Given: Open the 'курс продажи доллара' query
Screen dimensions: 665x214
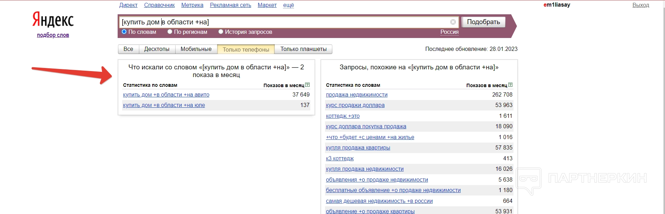Looking at the screenshot, I should click(x=355, y=105).
